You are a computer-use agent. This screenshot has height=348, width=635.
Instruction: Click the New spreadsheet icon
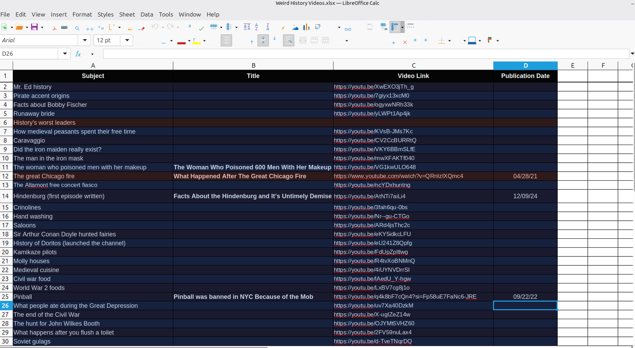pos(5,27)
